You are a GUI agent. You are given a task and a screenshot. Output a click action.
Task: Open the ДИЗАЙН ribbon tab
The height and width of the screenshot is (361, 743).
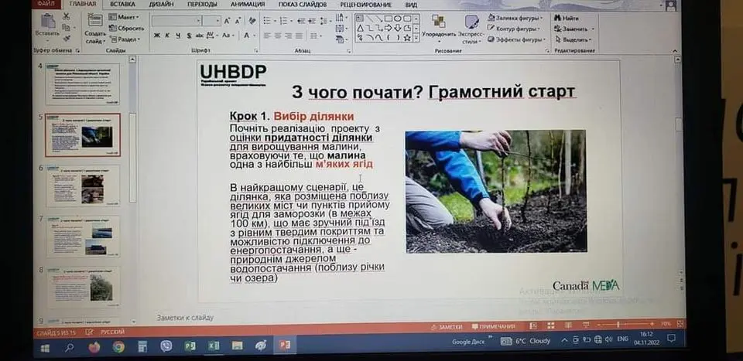coord(161,5)
